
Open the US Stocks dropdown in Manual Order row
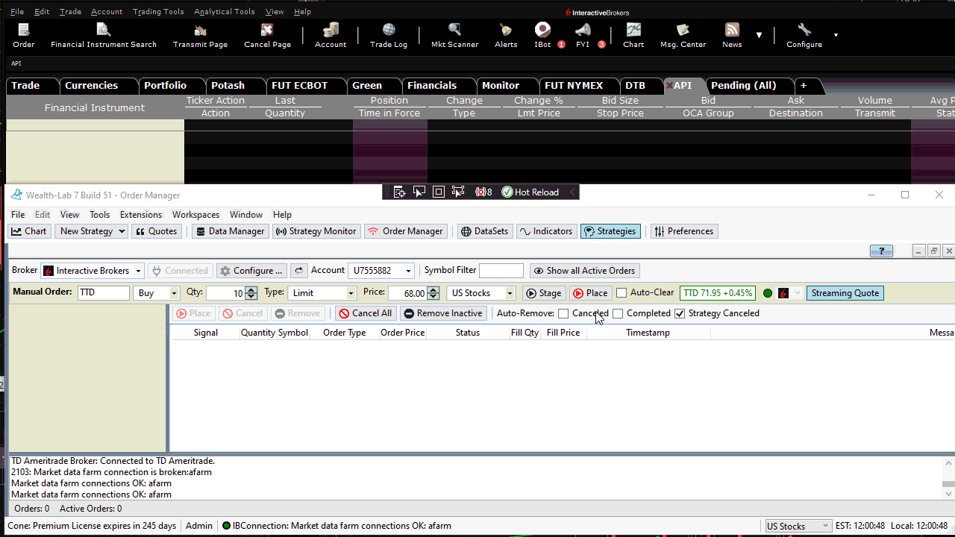click(510, 294)
